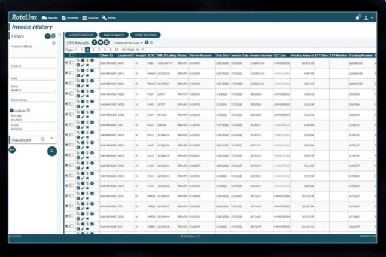Viewport: 386px width, 257px height.
Task: Click the search button in Filters panel
Action: pos(52,151)
